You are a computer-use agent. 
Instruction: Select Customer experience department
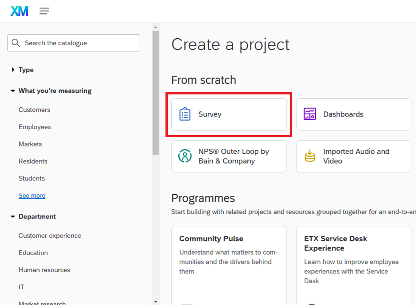(x=50, y=236)
